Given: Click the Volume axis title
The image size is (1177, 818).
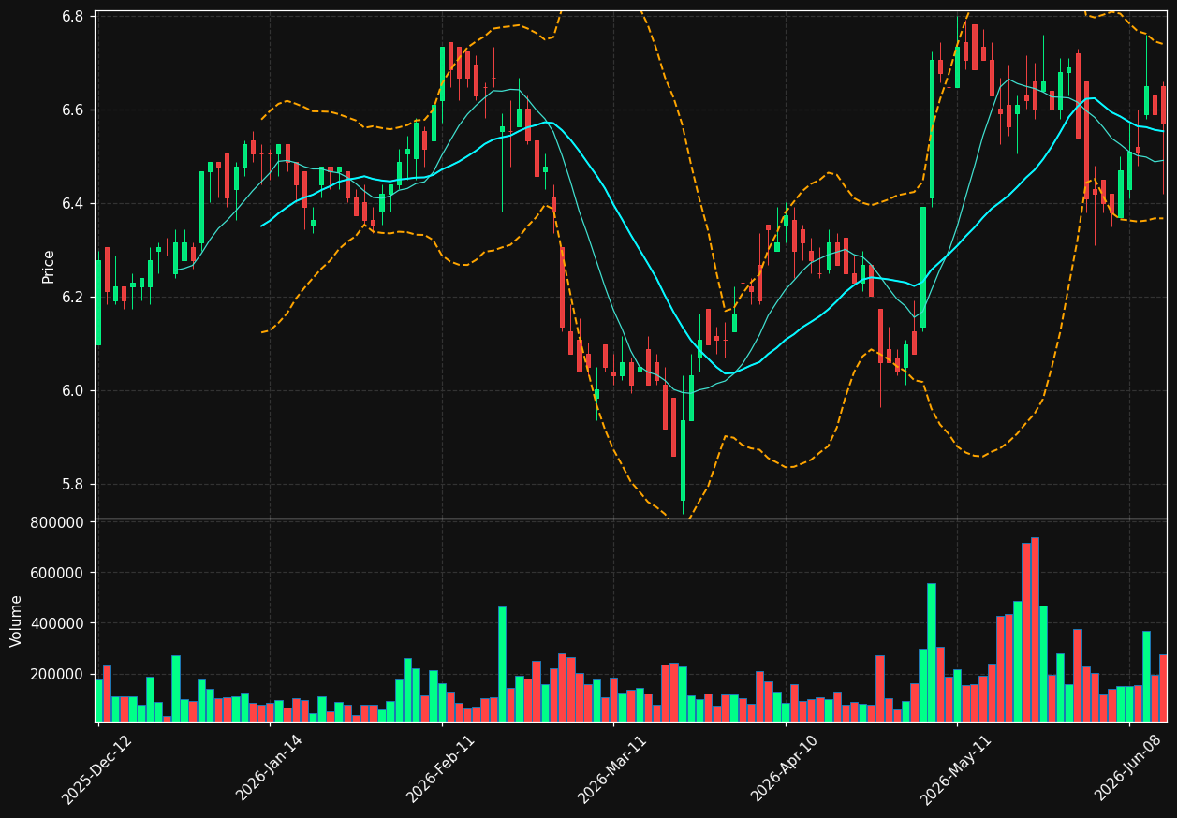Looking at the screenshot, I should (17, 621).
